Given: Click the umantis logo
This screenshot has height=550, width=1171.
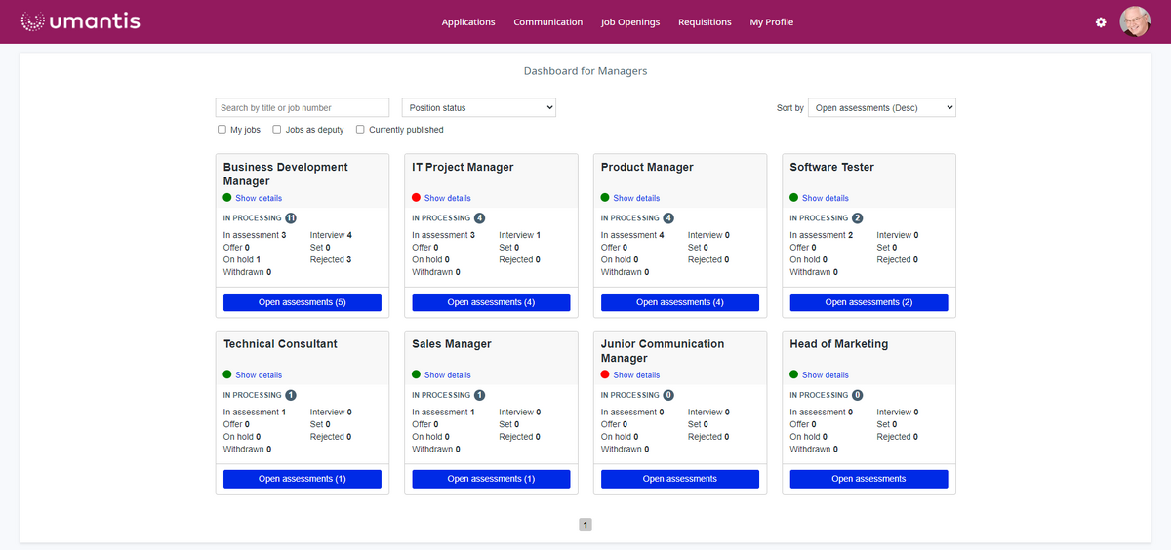Looking at the screenshot, I should point(80,21).
